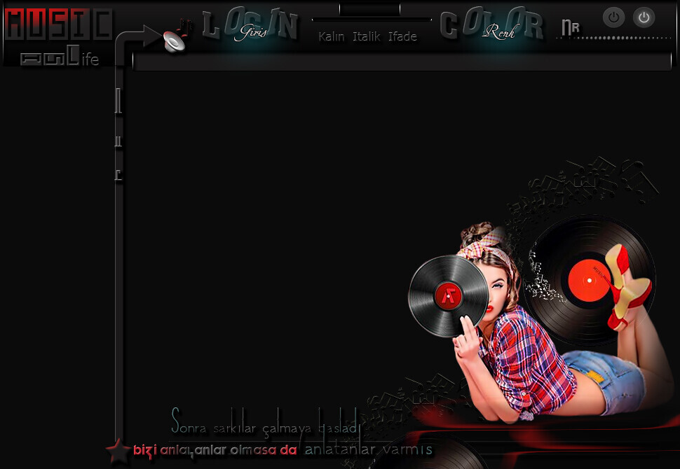Open the Ifade emoticon menu
Image resolution: width=680 pixels, height=469 pixels.
click(x=402, y=36)
